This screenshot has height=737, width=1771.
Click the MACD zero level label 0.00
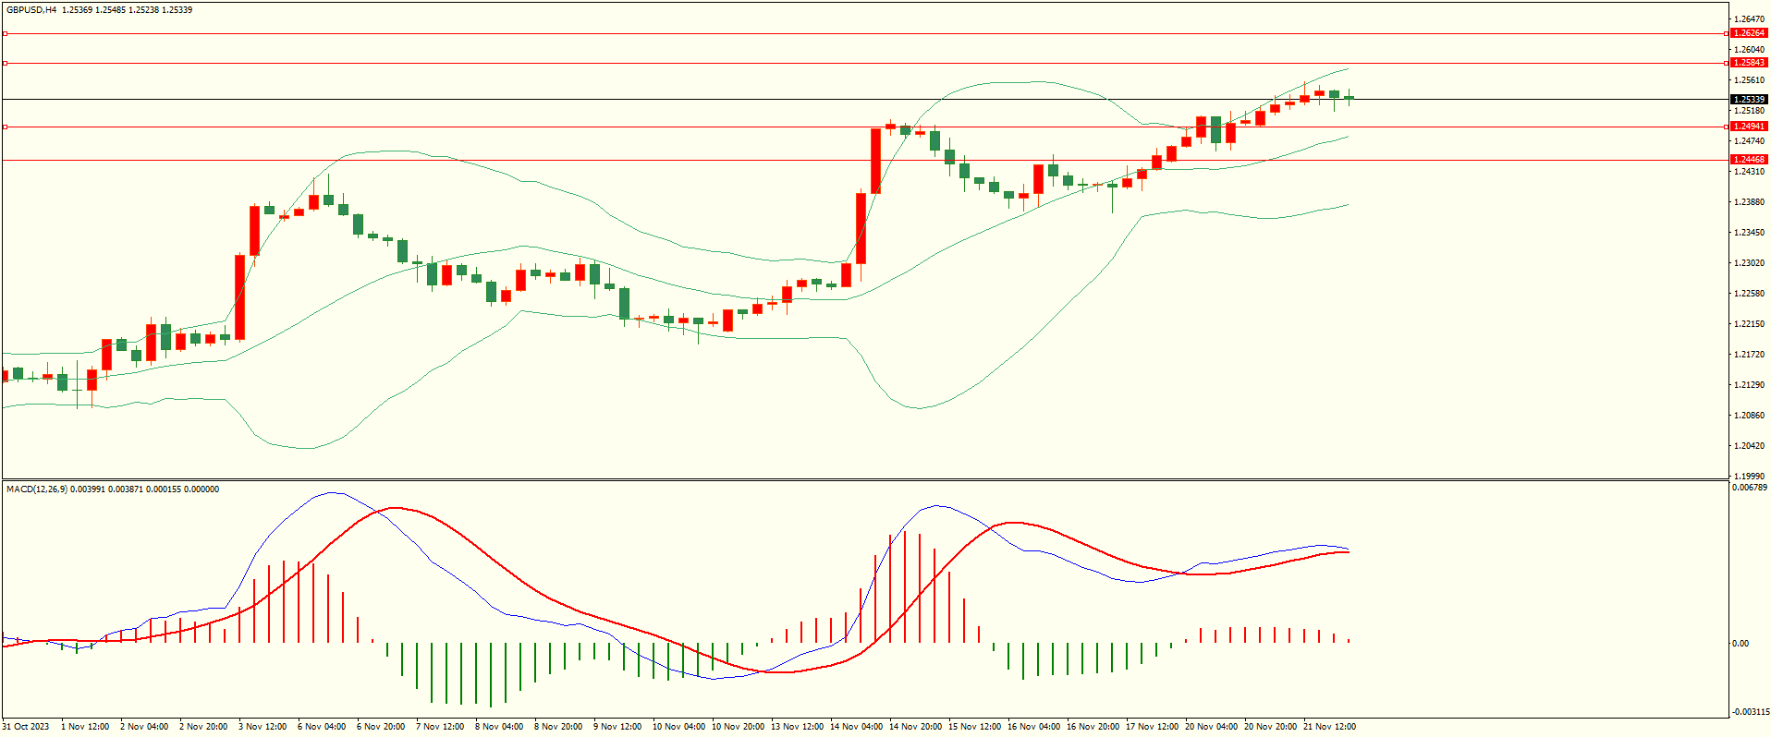click(1740, 644)
